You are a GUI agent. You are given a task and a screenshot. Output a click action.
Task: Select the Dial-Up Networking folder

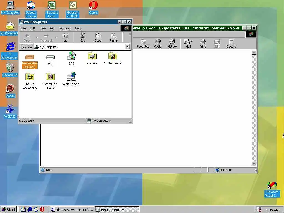point(29,81)
